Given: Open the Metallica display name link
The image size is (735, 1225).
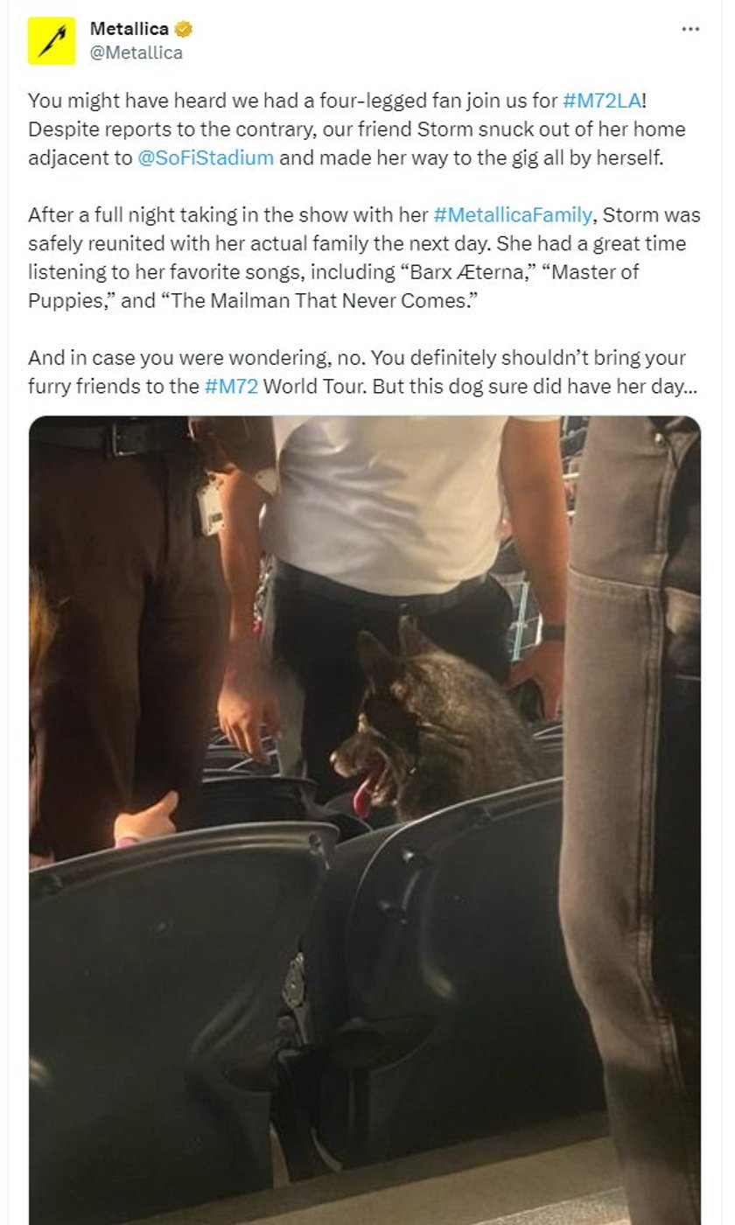Looking at the screenshot, I should [x=129, y=29].
